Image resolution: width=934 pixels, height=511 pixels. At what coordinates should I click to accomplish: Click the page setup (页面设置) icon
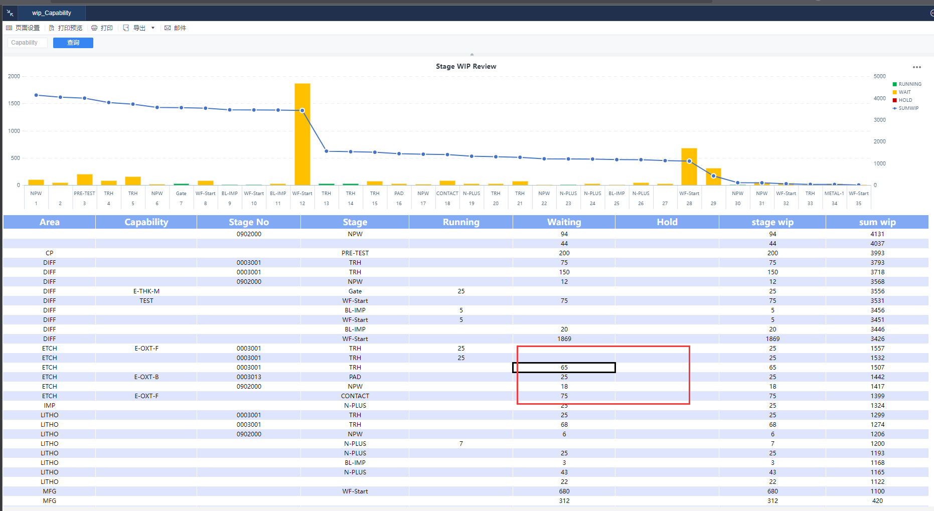click(9, 28)
